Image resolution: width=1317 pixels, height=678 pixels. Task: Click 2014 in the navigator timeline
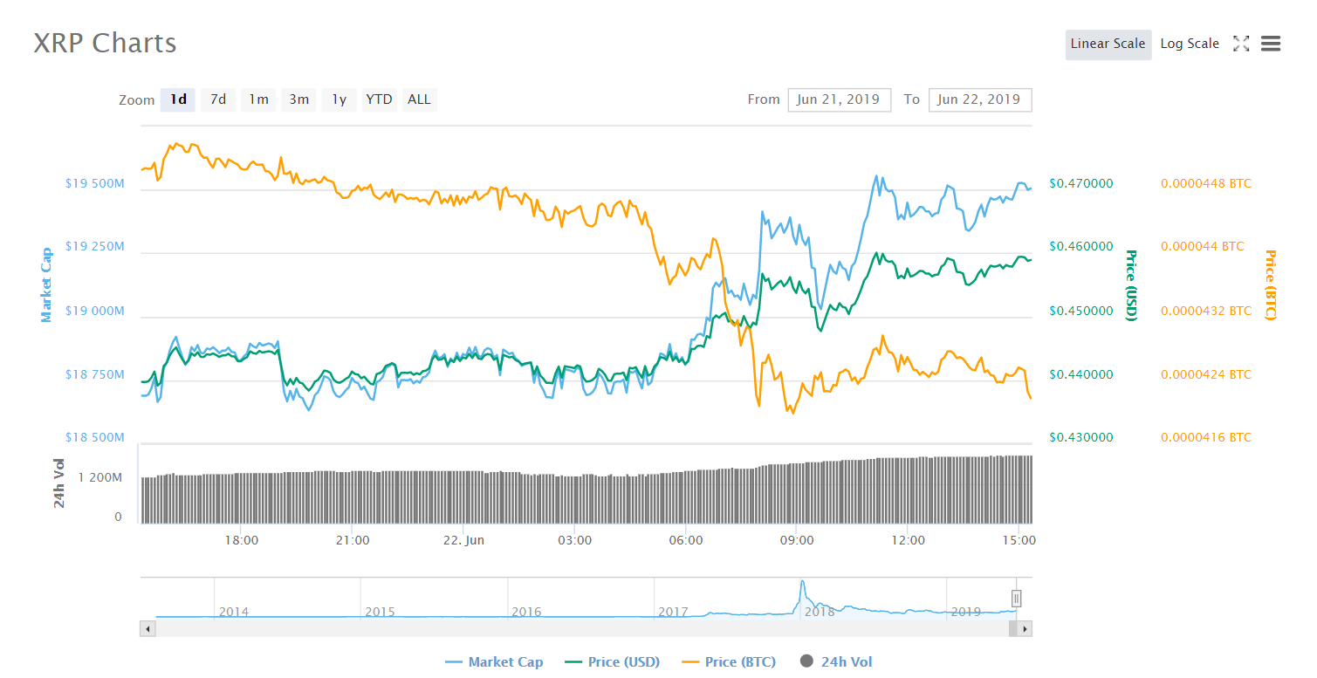pyautogui.click(x=234, y=612)
